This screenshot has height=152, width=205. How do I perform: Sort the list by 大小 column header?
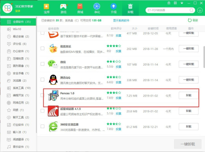(x=134, y=28)
